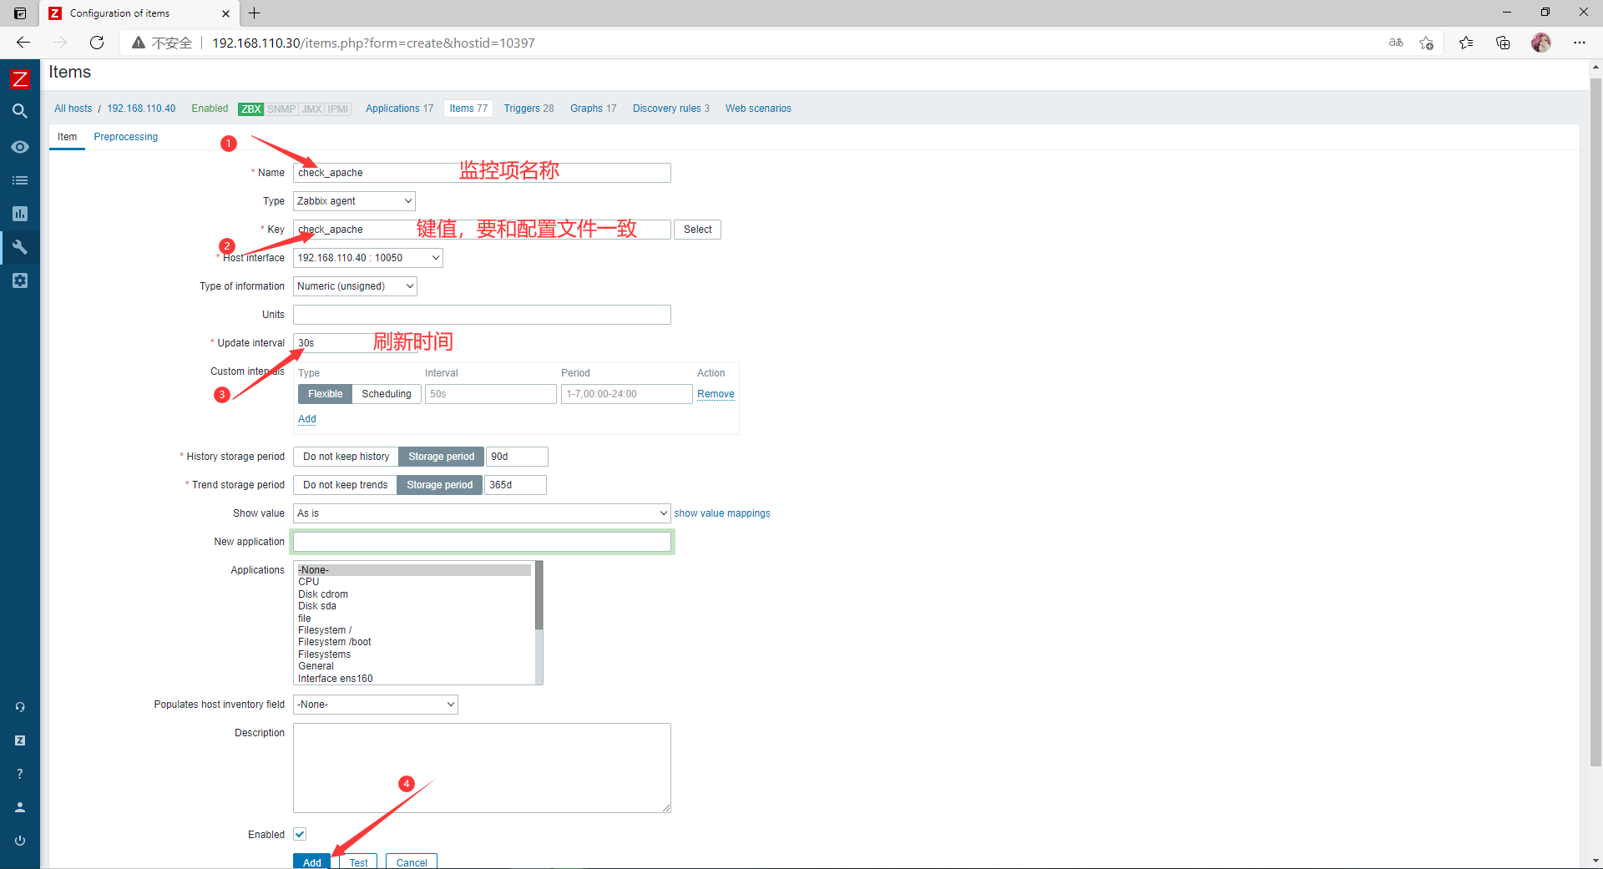Toggle the Enabled checkbox

[x=300, y=834]
